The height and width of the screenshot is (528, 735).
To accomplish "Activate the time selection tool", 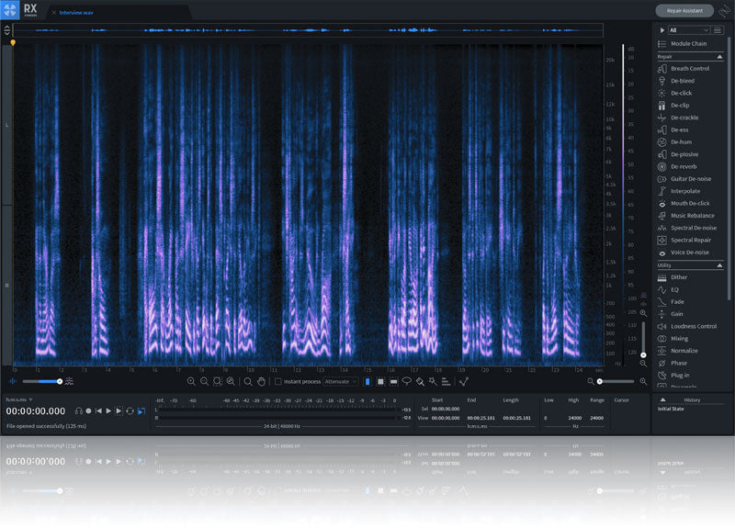I will coord(367,381).
